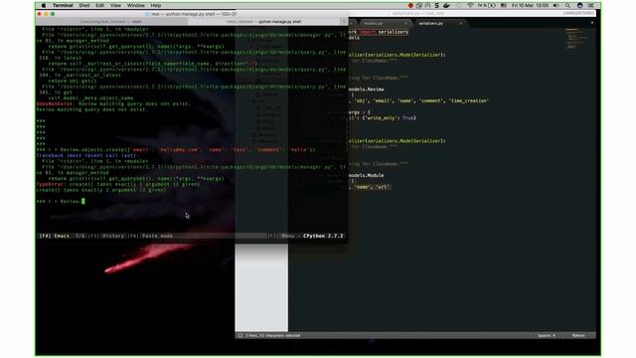Click UNREGISTERED label in Sublime title bar

click(578, 13)
